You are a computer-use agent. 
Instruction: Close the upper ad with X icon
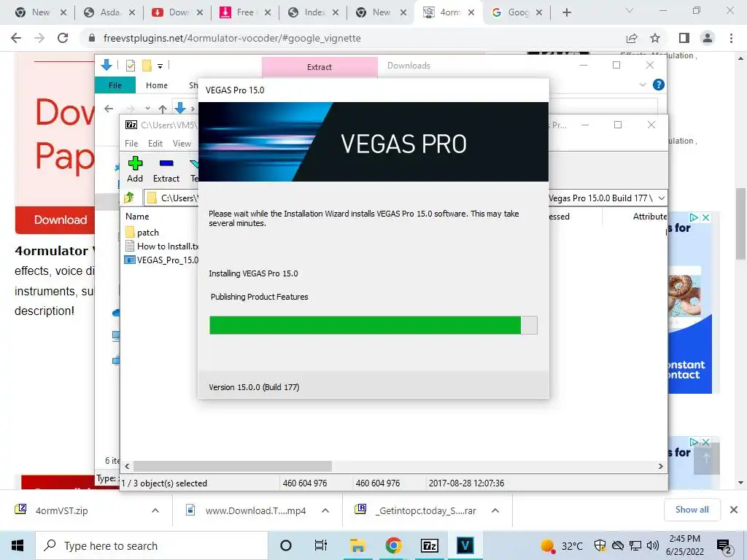706,217
